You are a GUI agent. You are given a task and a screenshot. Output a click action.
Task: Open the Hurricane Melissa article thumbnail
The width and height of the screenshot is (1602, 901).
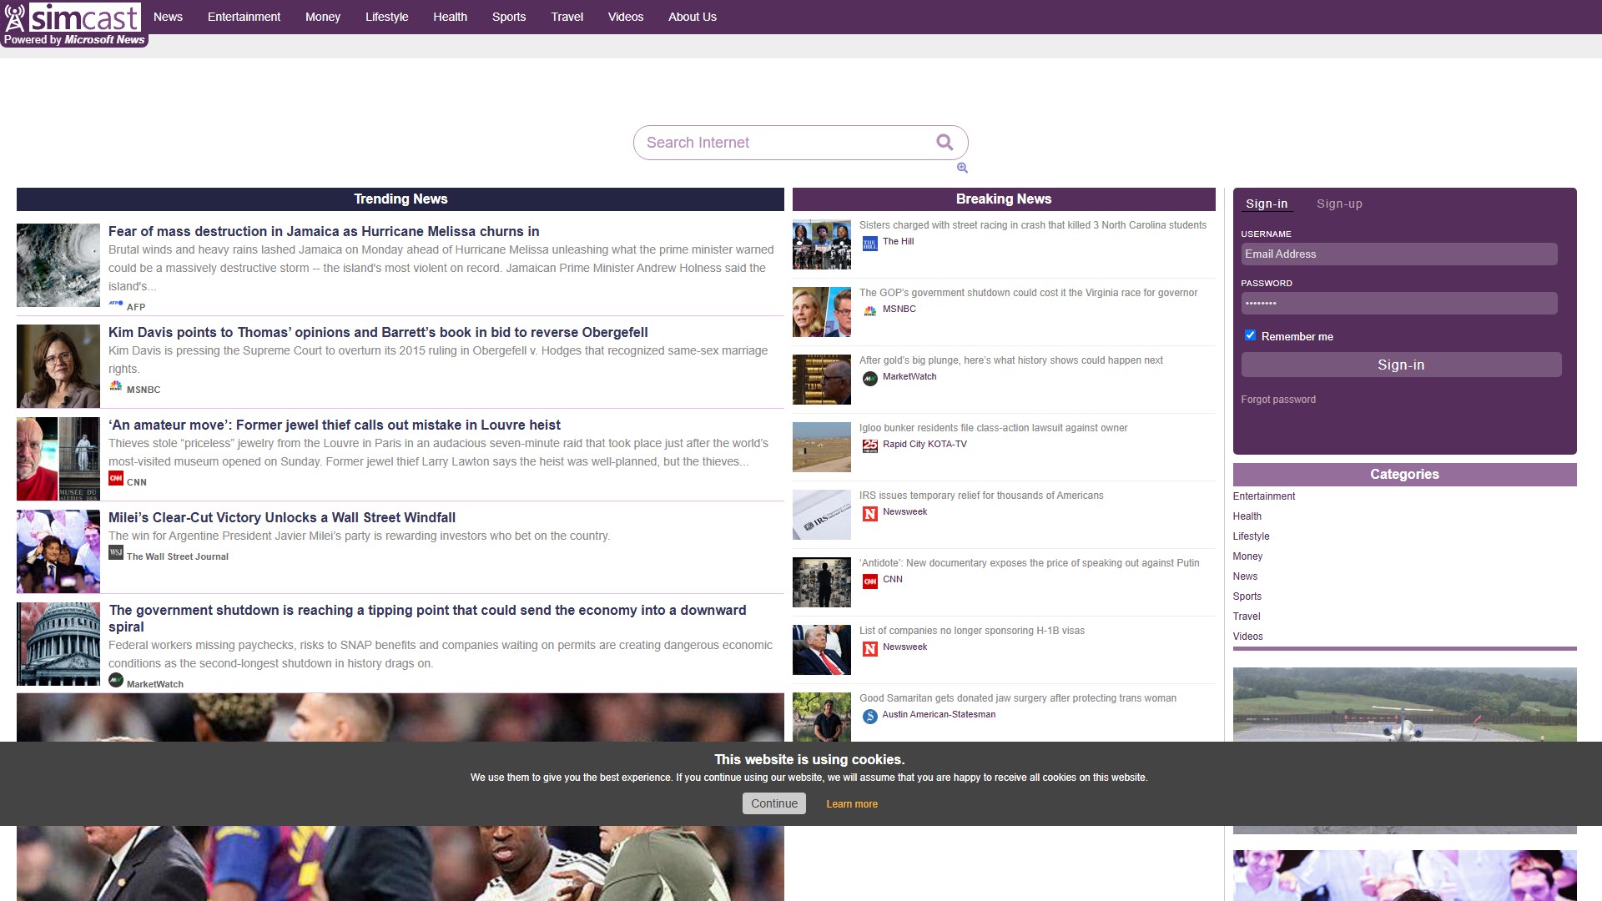58,265
